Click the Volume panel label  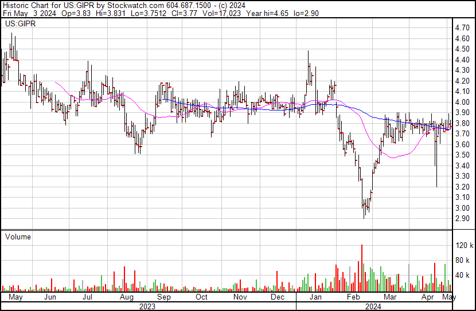[x=18, y=237]
